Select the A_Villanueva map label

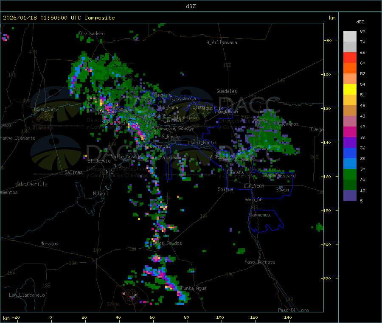click(x=222, y=42)
